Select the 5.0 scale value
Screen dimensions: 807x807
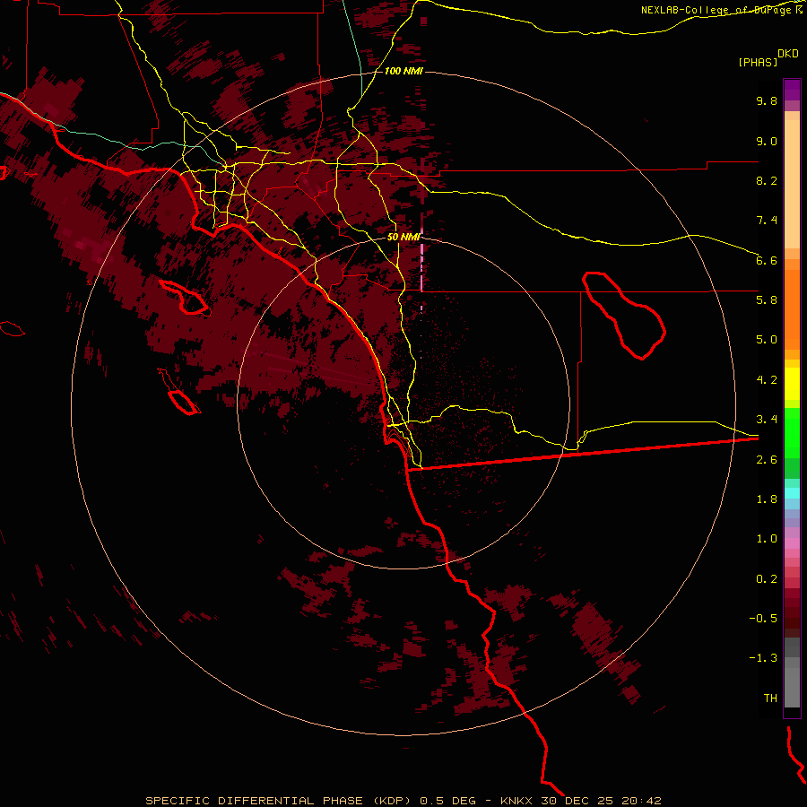[x=767, y=340]
